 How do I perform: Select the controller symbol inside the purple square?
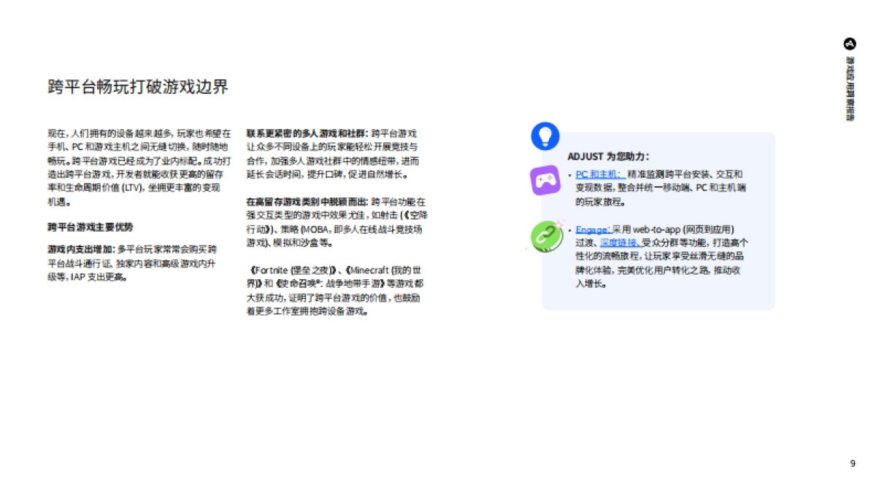click(546, 180)
